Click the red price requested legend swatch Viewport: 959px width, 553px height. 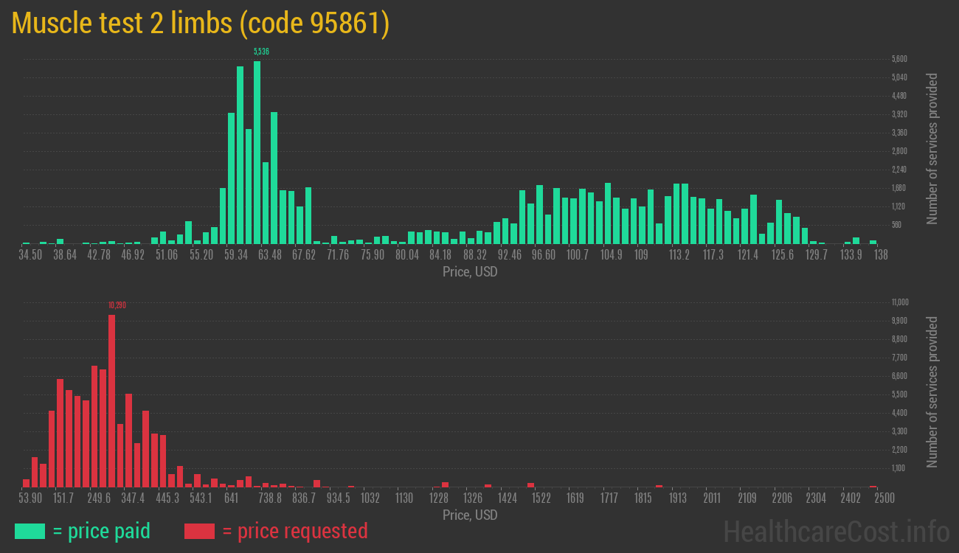coord(199,531)
